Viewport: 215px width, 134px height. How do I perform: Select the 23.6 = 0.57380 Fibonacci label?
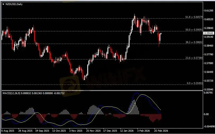(x=194, y=58)
